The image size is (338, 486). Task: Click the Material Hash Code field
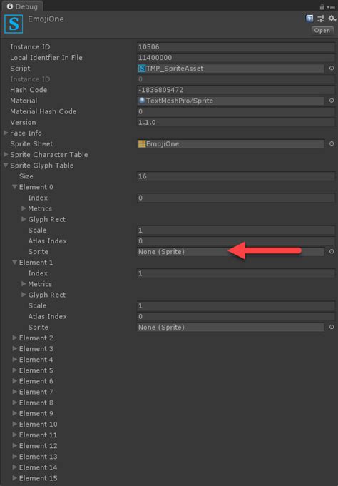pos(236,111)
